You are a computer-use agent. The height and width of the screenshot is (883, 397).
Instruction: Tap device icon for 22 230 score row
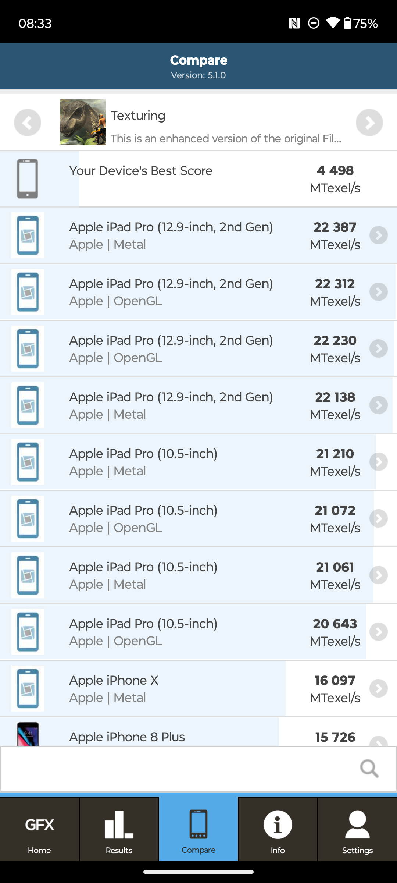[28, 349]
